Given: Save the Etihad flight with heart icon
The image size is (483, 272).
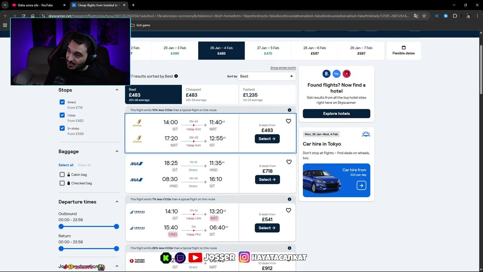Looking at the screenshot, I should tap(289, 121).
